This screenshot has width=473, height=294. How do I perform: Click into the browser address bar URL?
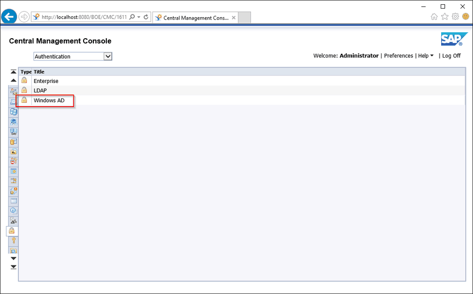tap(84, 17)
